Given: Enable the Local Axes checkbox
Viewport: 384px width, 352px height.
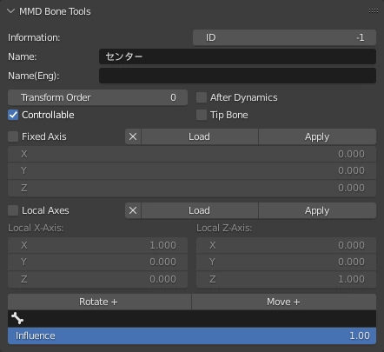Looking at the screenshot, I should (13, 210).
